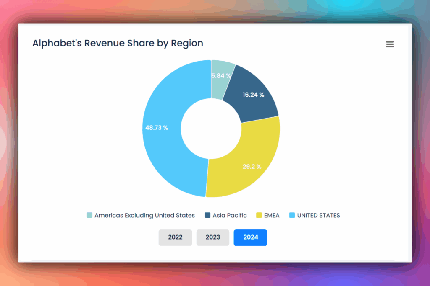Viewport: 430px width, 286px height.
Task: Click the active 2024 button
Action: pos(250,237)
